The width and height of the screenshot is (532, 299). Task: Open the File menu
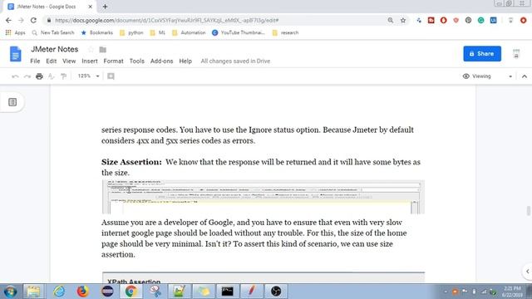[35, 61]
